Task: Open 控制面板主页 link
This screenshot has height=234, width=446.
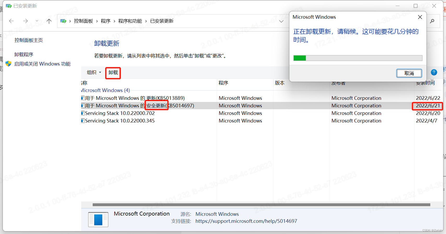Action: pos(28,40)
